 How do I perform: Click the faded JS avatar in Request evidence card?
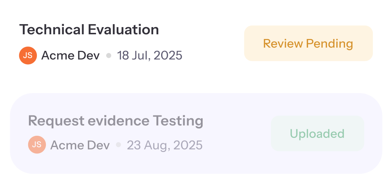point(37,145)
